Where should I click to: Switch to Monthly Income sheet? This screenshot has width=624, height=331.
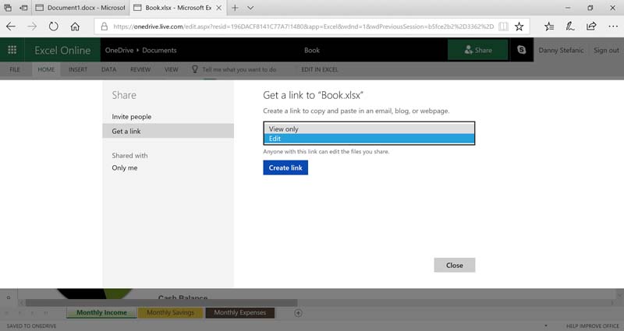[101, 313]
